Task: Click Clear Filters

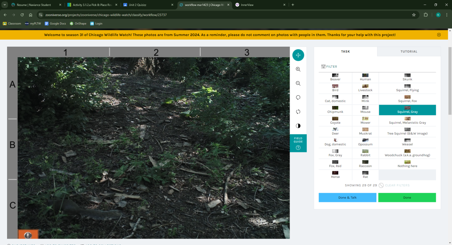Action: 394,185
